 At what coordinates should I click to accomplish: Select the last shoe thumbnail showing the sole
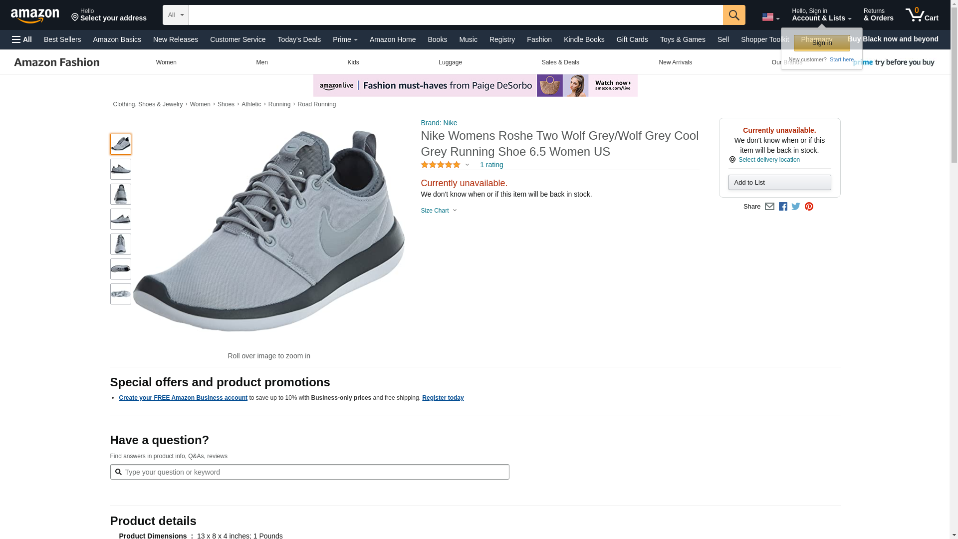(121, 294)
